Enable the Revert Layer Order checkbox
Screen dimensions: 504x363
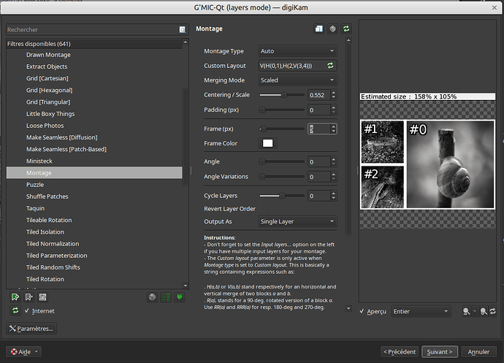(x=262, y=208)
